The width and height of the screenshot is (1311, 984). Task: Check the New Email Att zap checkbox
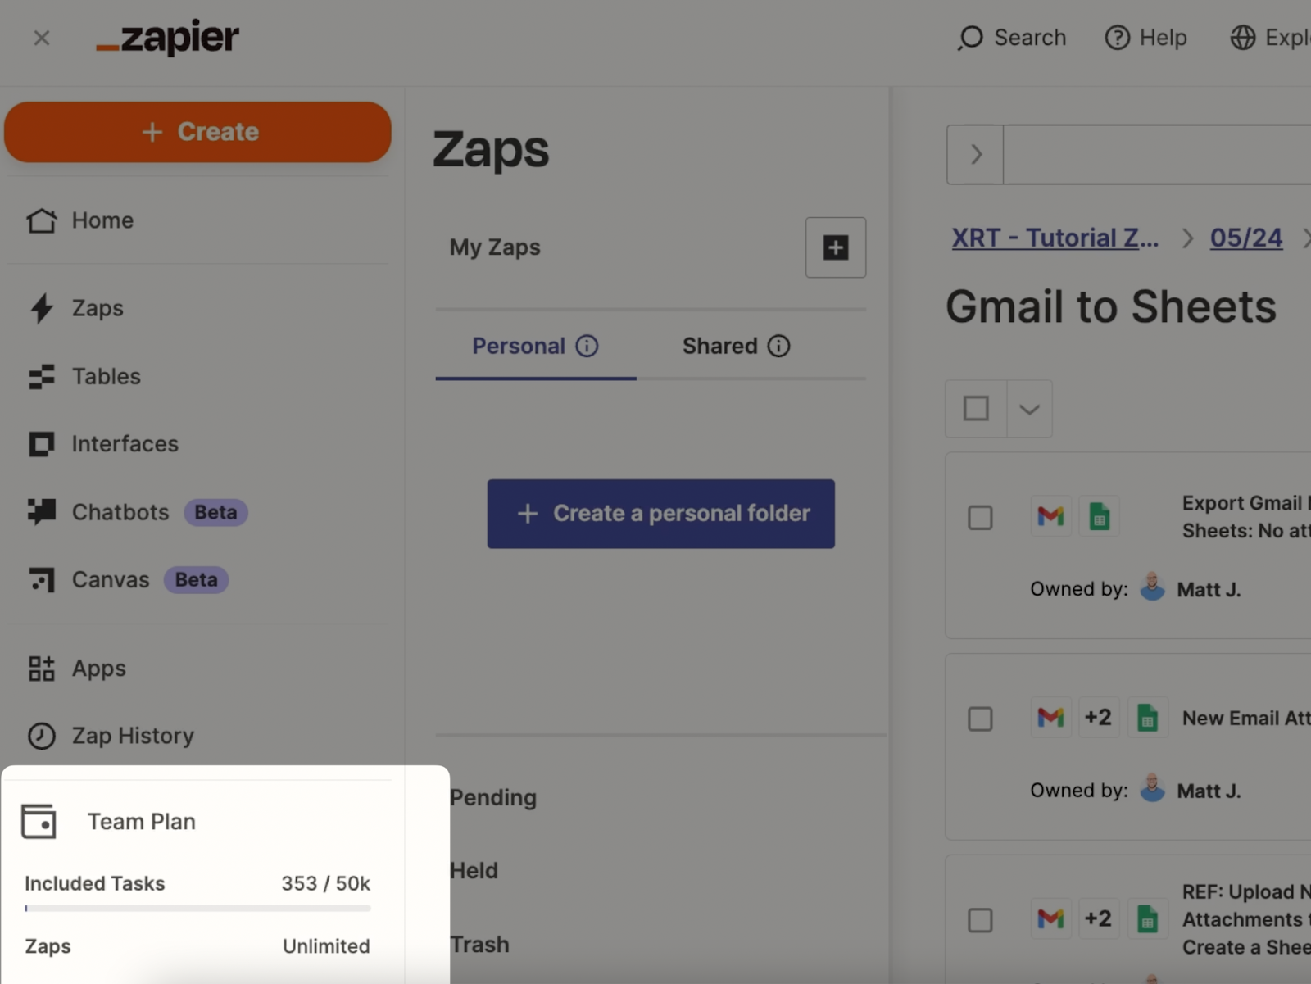click(980, 719)
